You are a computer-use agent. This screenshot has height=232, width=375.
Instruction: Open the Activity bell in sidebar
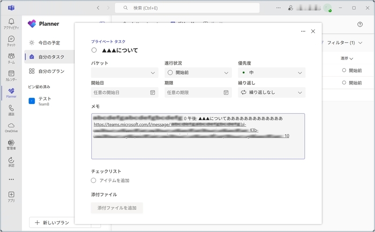[11, 24]
